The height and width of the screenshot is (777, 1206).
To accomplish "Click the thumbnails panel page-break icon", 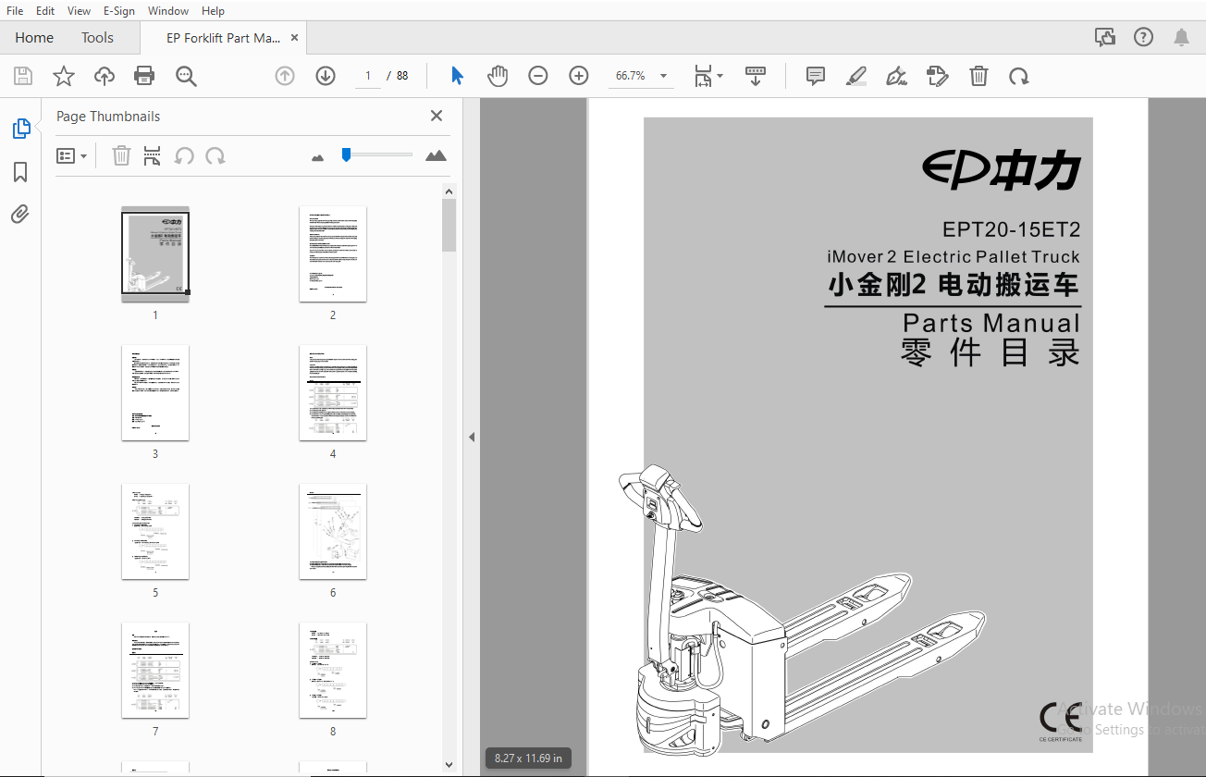I will 152,155.
